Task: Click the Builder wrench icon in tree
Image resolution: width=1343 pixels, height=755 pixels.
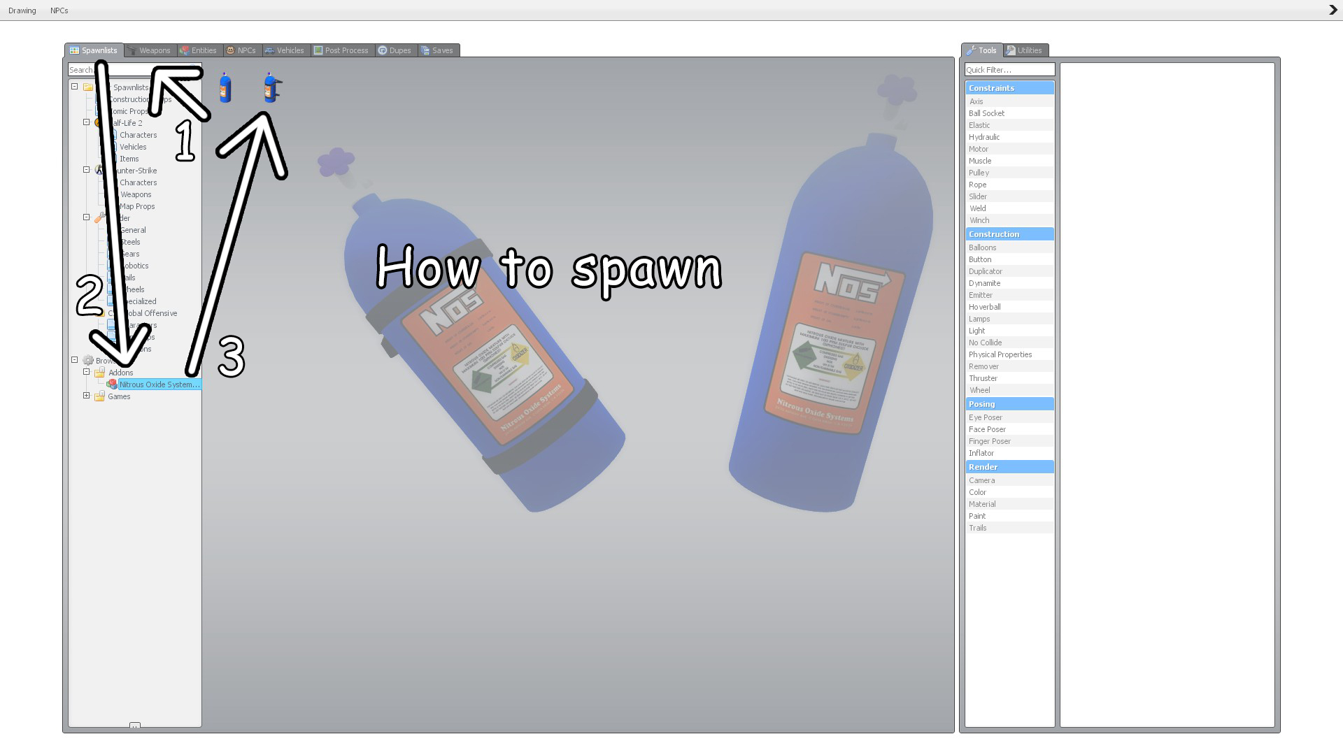Action: pos(100,217)
